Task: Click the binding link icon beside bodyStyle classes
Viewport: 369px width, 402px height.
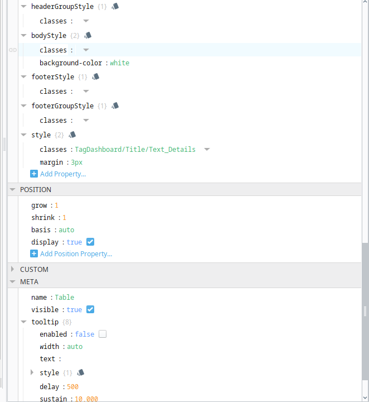Action: coord(13,50)
